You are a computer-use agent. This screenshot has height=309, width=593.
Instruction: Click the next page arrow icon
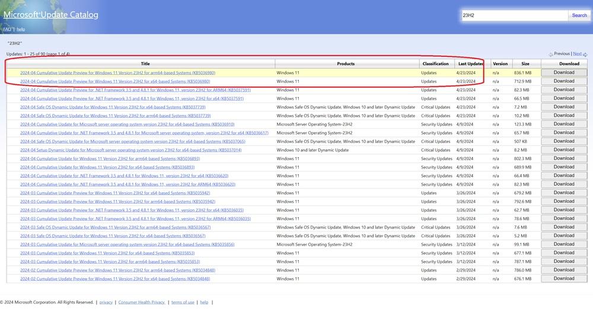(x=585, y=54)
